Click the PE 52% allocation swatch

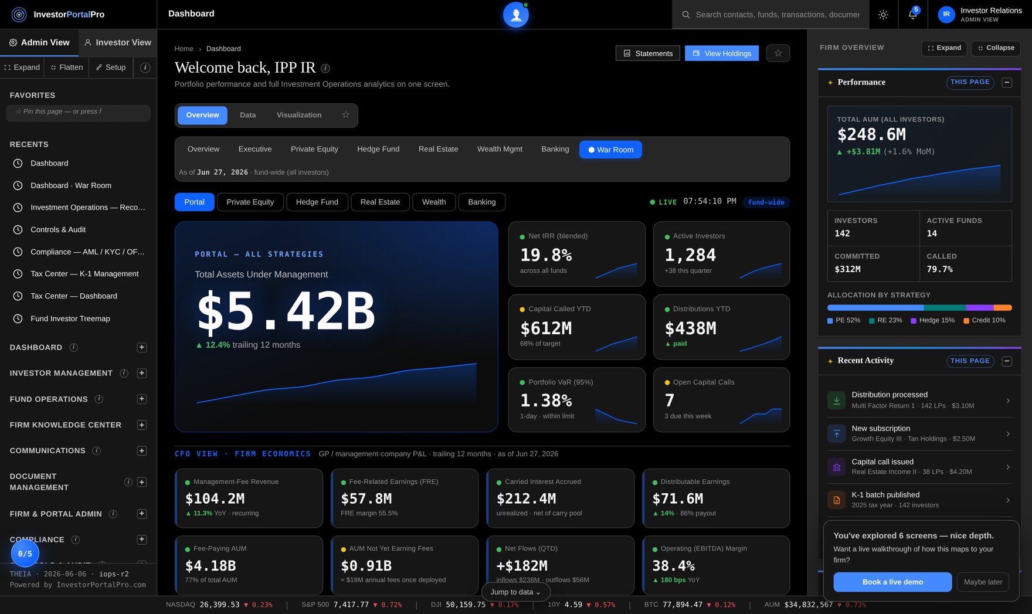[x=830, y=321]
